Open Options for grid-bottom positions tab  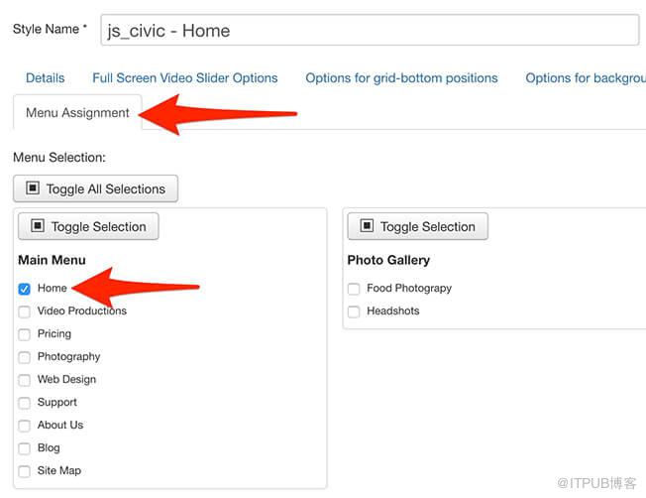point(401,78)
